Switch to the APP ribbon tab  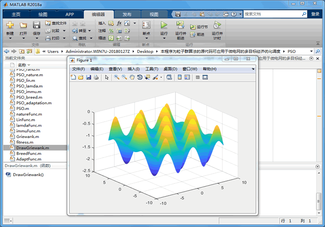70,14
